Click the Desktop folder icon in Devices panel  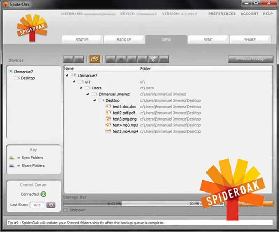(16, 78)
